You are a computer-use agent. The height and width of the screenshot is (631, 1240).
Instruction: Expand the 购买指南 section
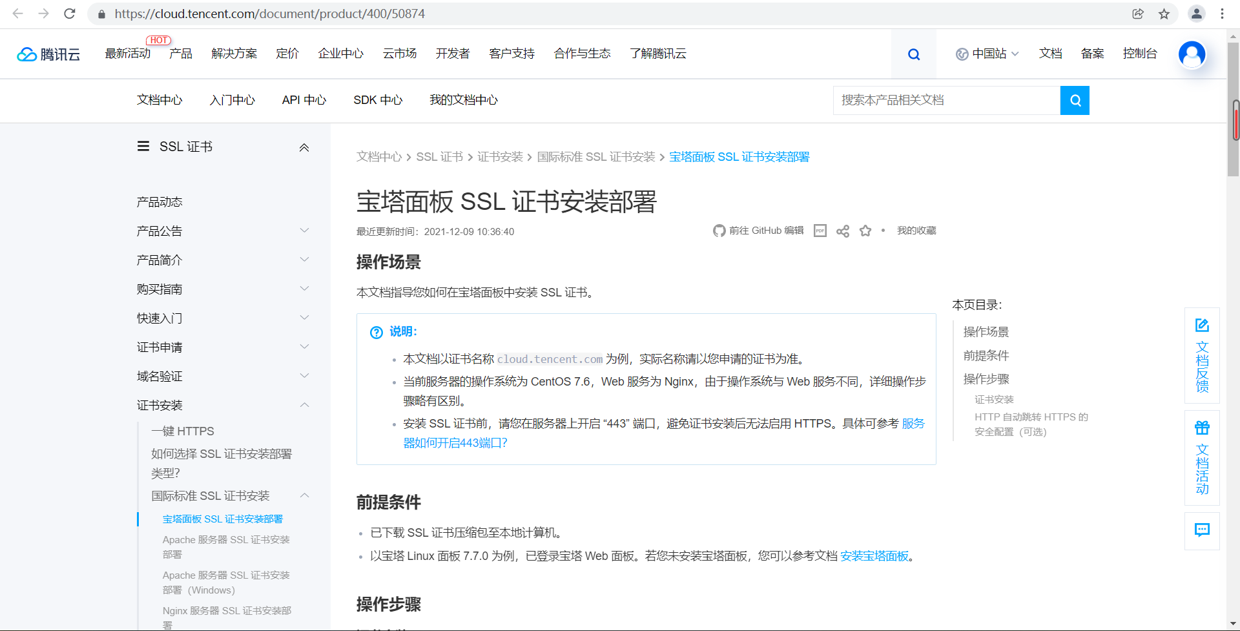[x=305, y=289]
